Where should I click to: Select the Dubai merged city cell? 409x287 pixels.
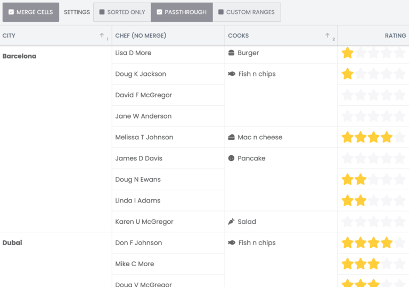coord(56,260)
